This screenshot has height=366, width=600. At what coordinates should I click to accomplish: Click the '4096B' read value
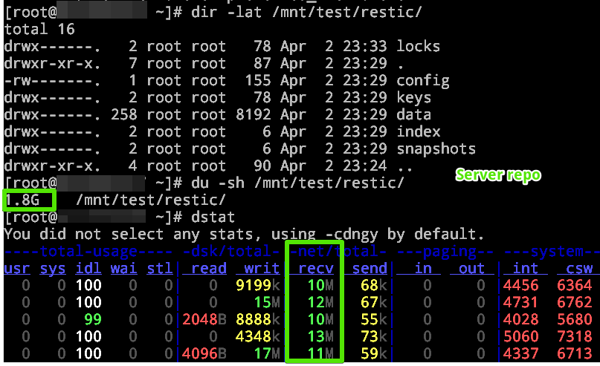(x=204, y=354)
